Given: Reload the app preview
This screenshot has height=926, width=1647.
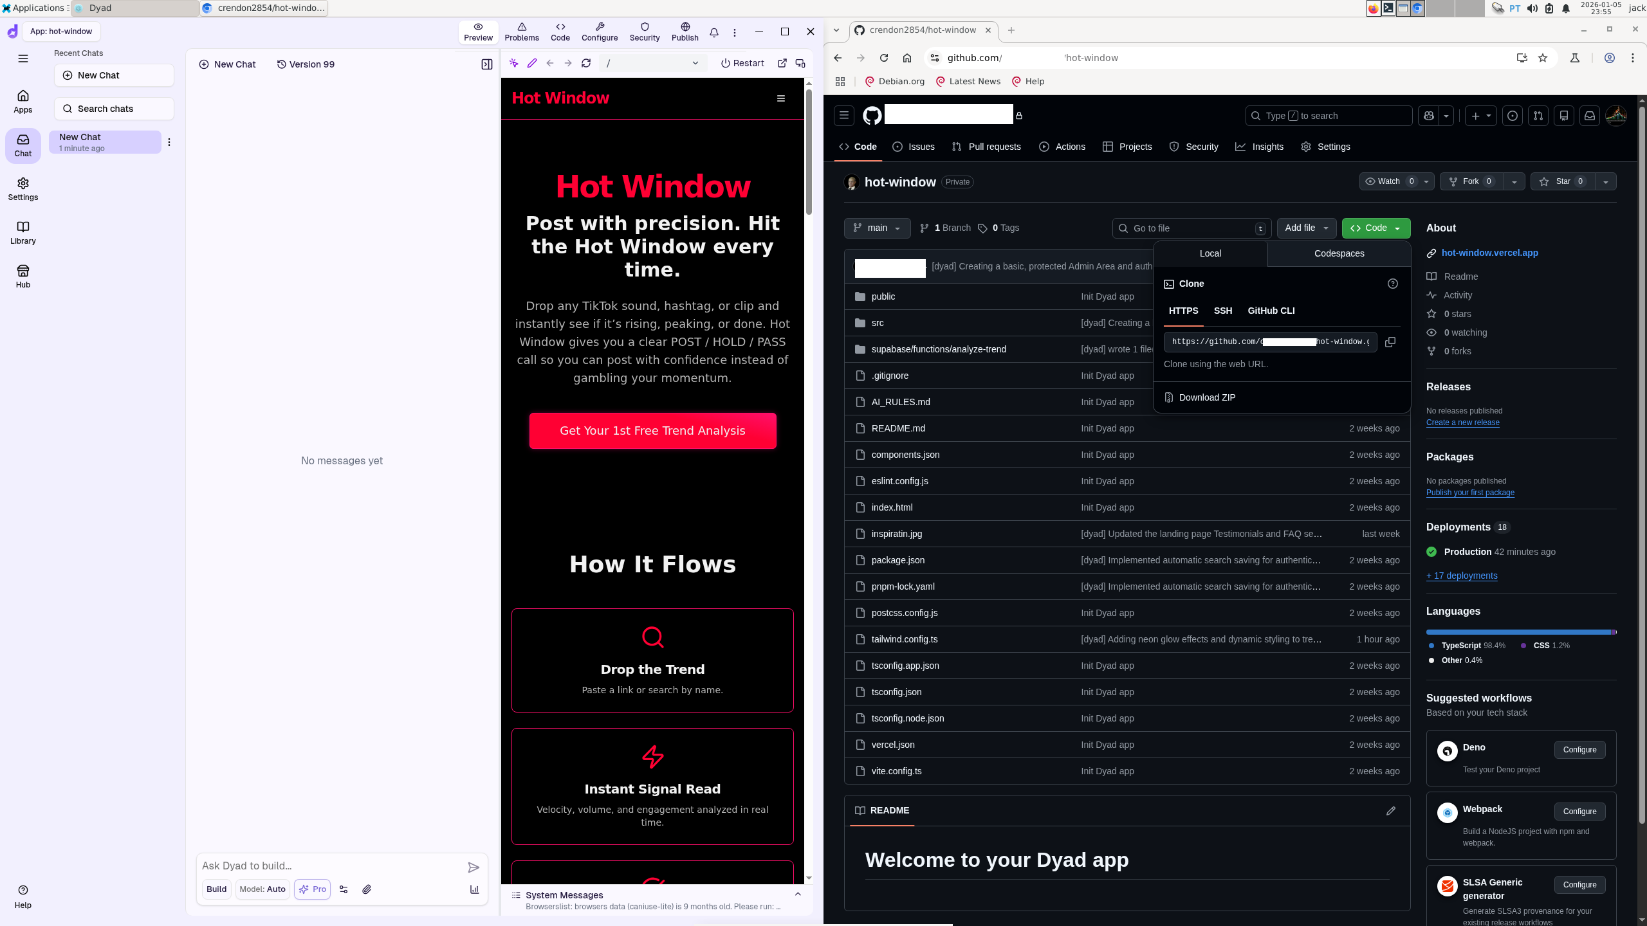Looking at the screenshot, I should tap(586, 63).
